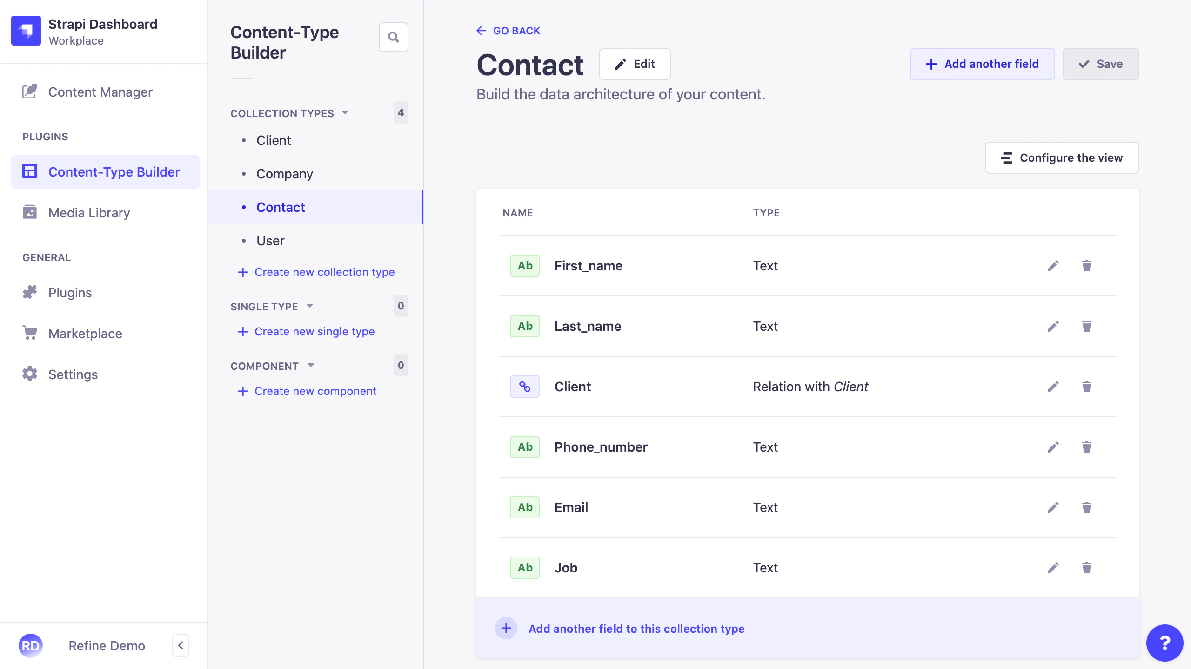Edit the First_name field with the pencil icon
This screenshot has width=1191, height=669.
1053,266
